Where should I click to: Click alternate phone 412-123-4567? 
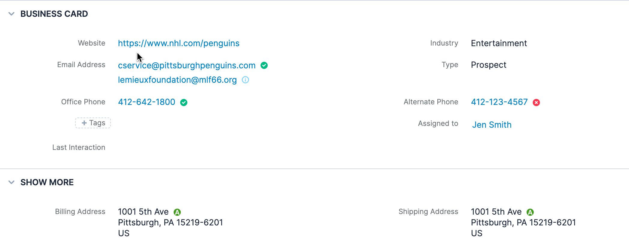(499, 102)
